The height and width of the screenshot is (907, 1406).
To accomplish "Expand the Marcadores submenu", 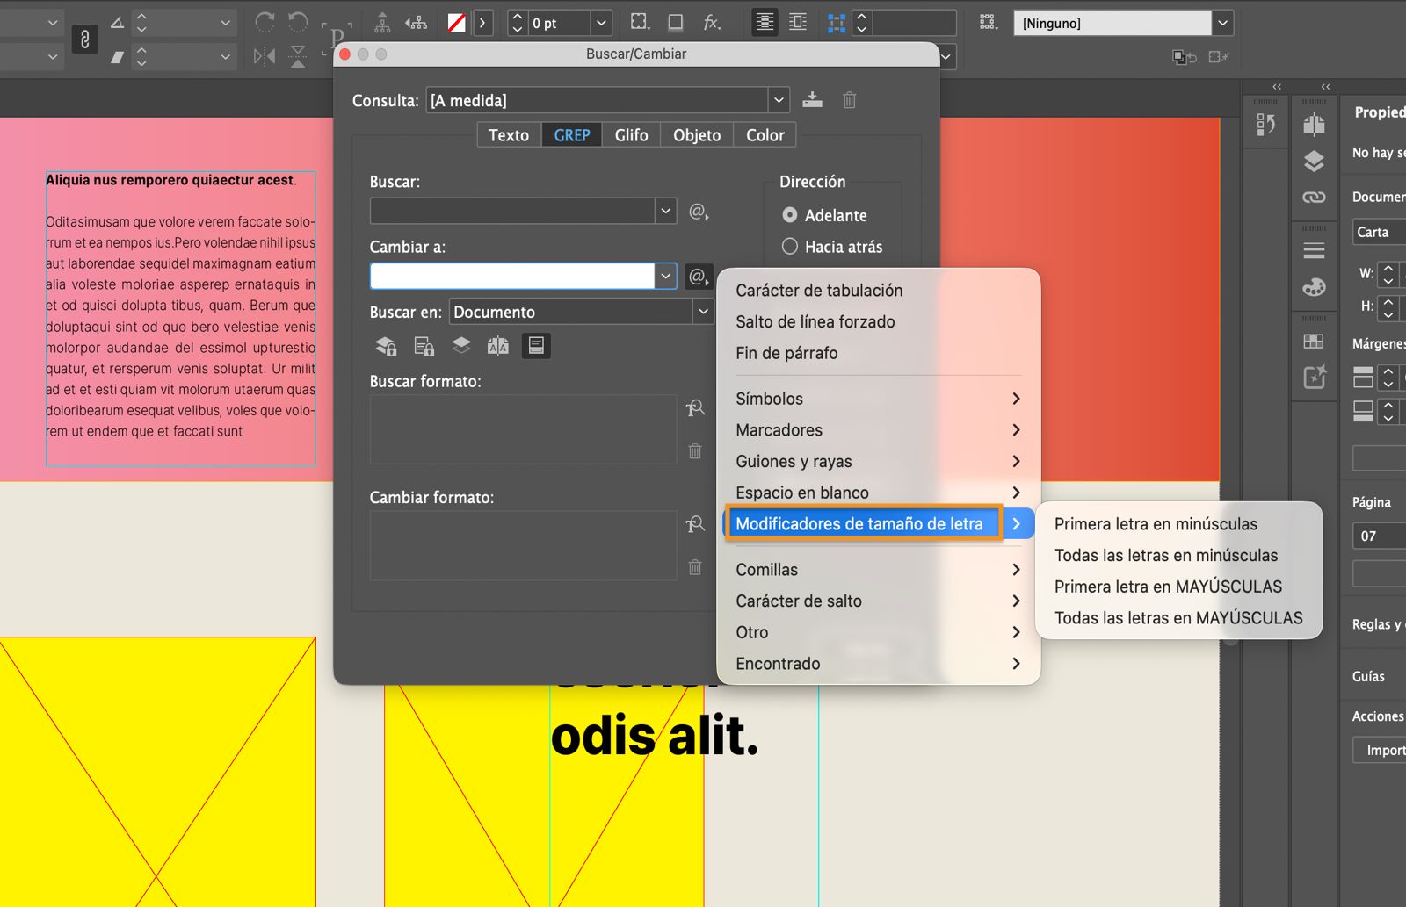I will [879, 430].
